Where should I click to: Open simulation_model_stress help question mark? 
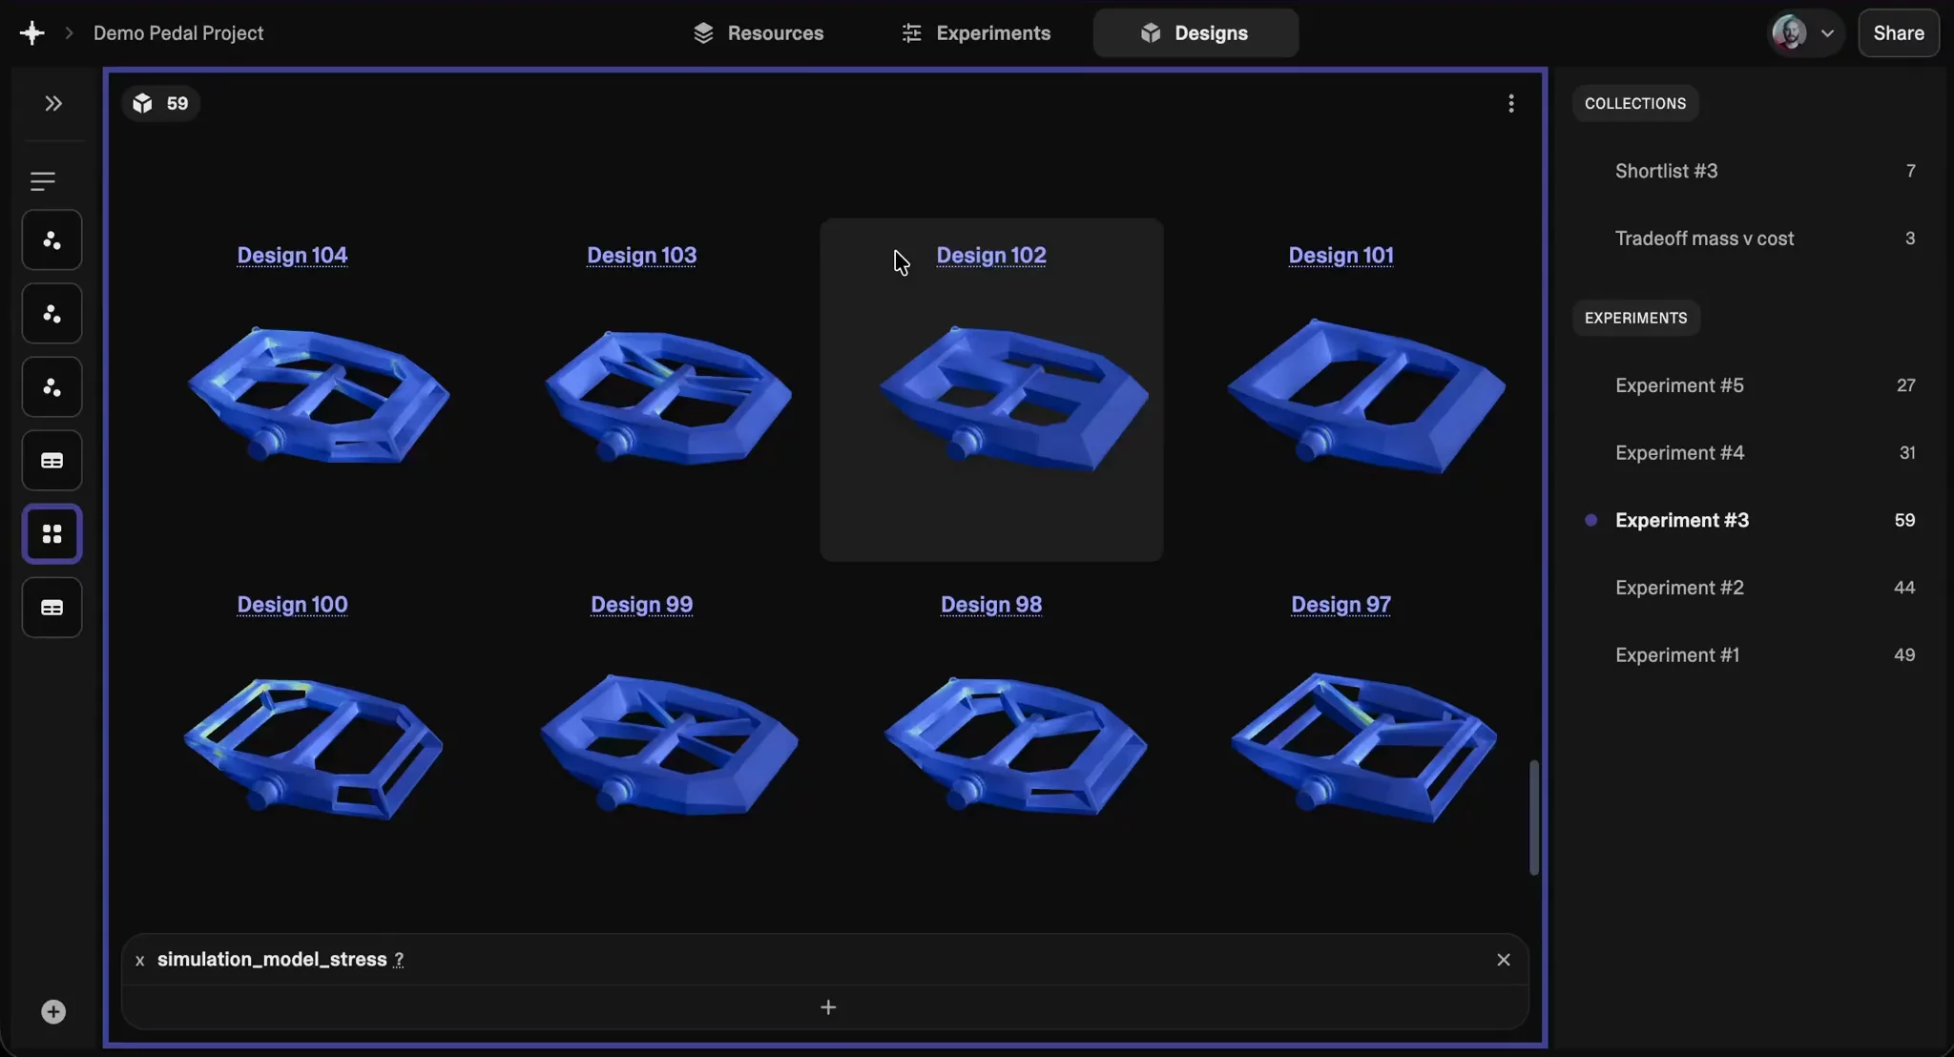(399, 960)
